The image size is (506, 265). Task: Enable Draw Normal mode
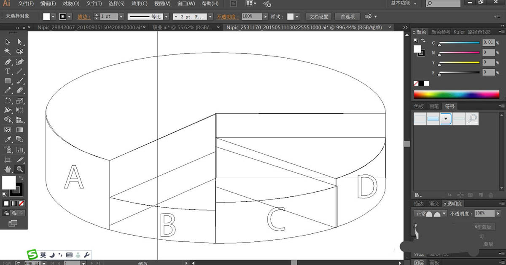coord(6,213)
